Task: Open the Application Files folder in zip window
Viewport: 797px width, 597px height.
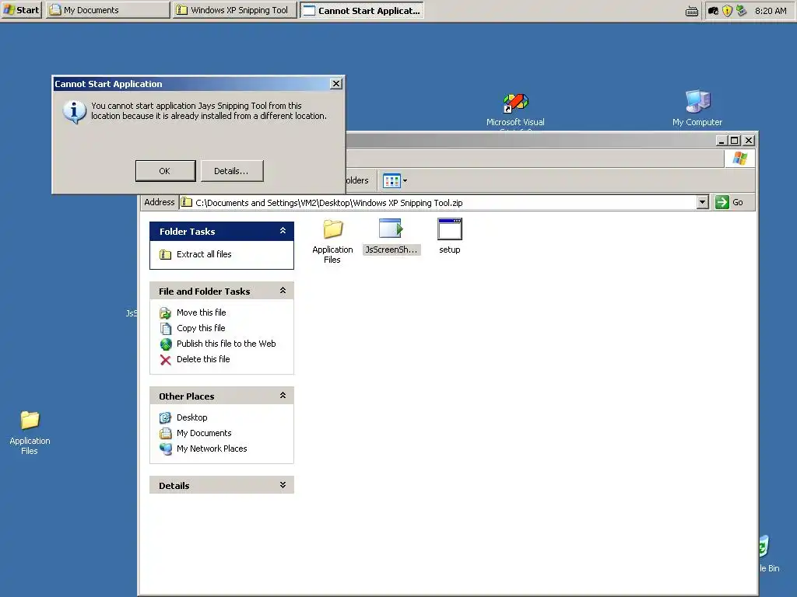Action: click(332, 241)
